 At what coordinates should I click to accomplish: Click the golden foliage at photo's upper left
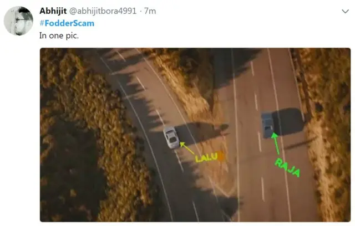75,77
